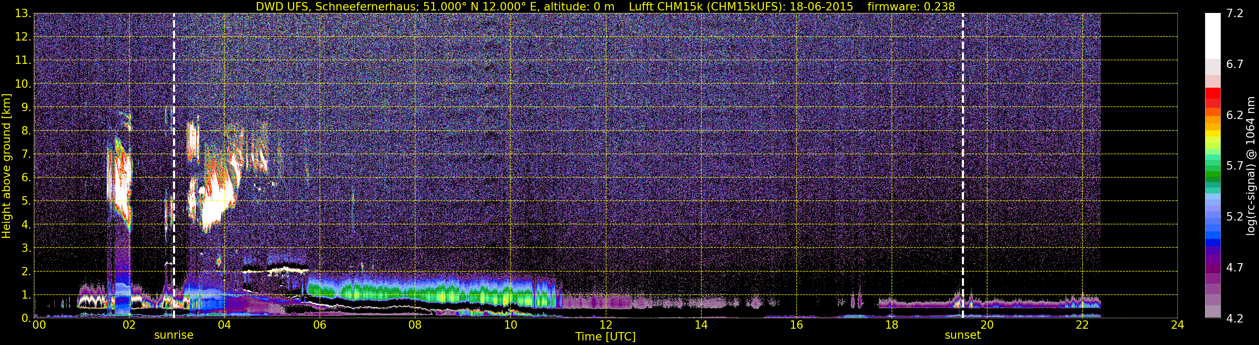Click the time axis tick label "14"
Image resolution: width=1259 pixels, height=345 pixels.
(701, 325)
